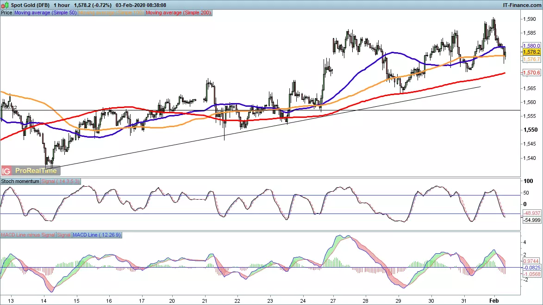Click the 0.9744 MACD value tag
The width and height of the screenshot is (543, 305).
click(x=531, y=261)
